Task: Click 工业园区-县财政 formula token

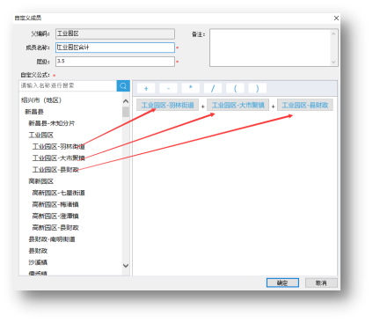Action: tap(305, 105)
